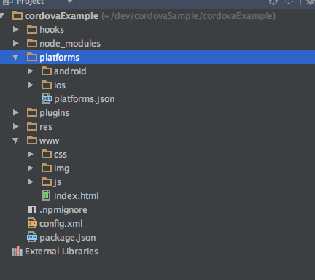
Task: Select the android folder label
Action: tap(70, 71)
